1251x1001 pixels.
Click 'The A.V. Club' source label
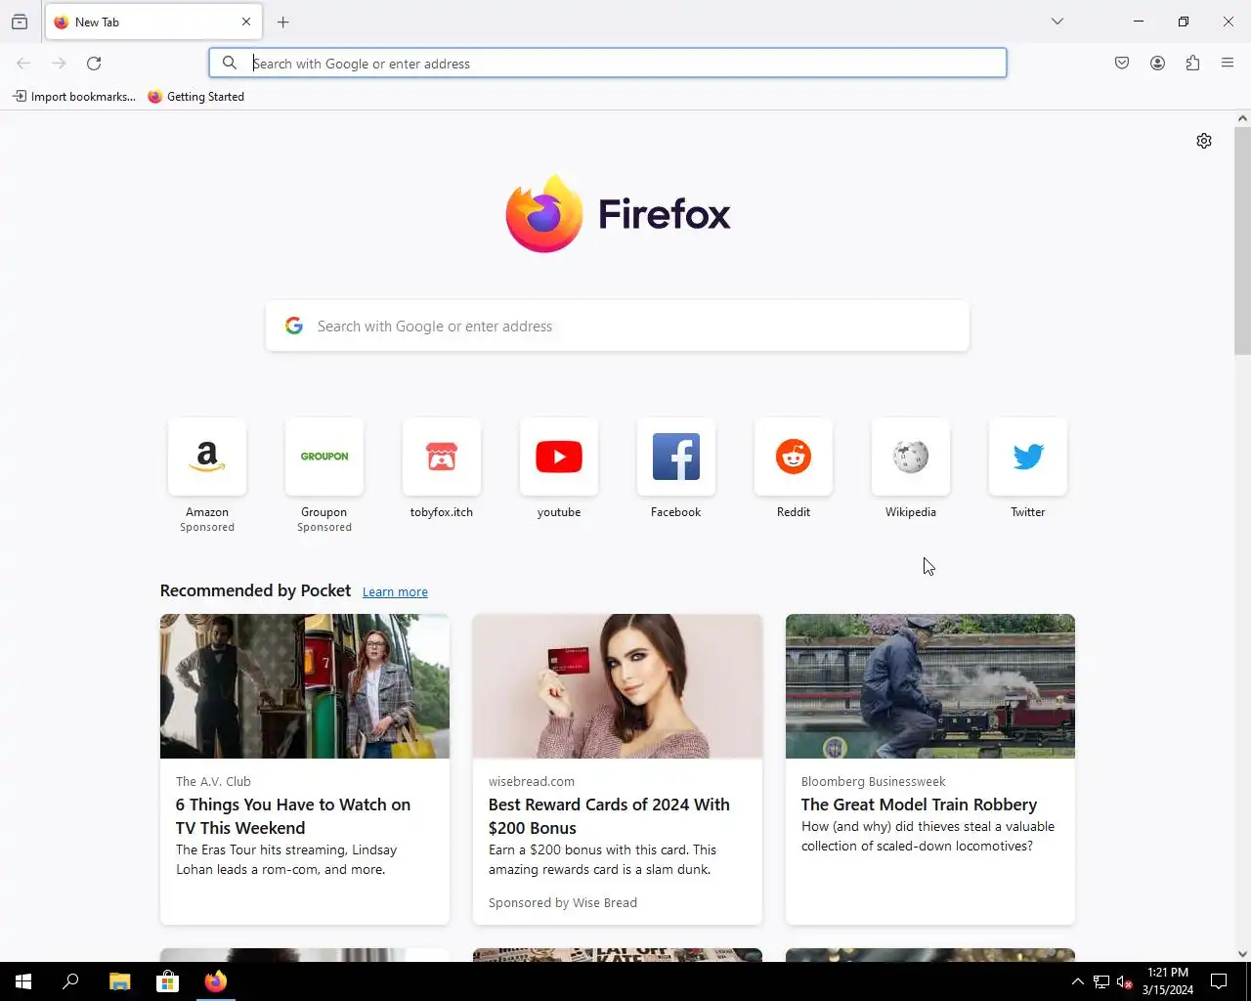(x=213, y=782)
